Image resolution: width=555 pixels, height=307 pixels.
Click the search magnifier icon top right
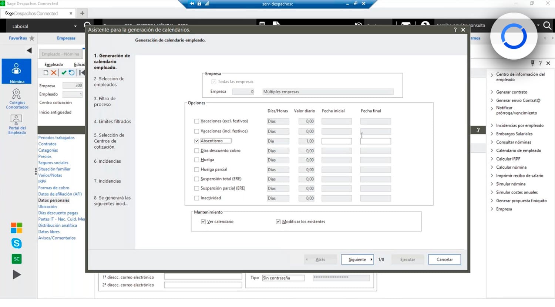[547, 26]
